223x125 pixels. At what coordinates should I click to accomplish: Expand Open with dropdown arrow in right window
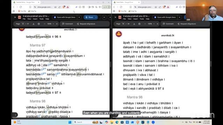point(180,17)
